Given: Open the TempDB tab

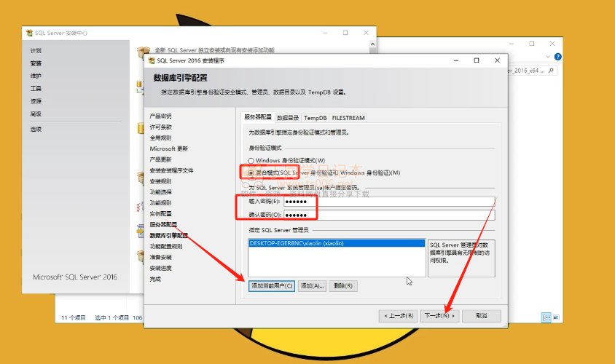Looking at the screenshot, I should pos(315,117).
